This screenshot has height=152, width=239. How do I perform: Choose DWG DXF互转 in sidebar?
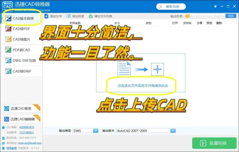point(22,60)
